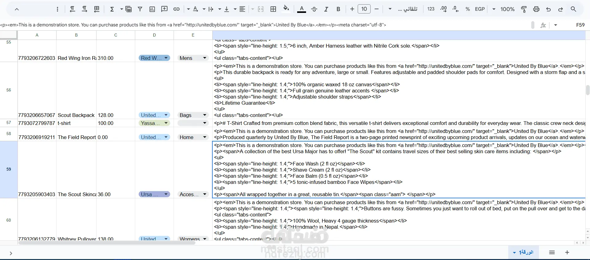This screenshot has height=260, width=590.
Task: Select the cell containing t-shirt
Action: point(76,123)
